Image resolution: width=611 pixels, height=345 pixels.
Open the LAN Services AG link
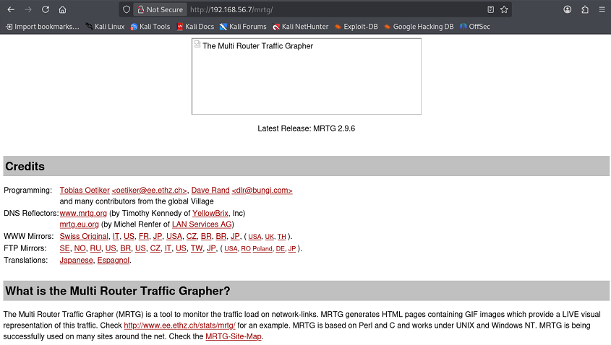pyautogui.click(x=202, y=224)
